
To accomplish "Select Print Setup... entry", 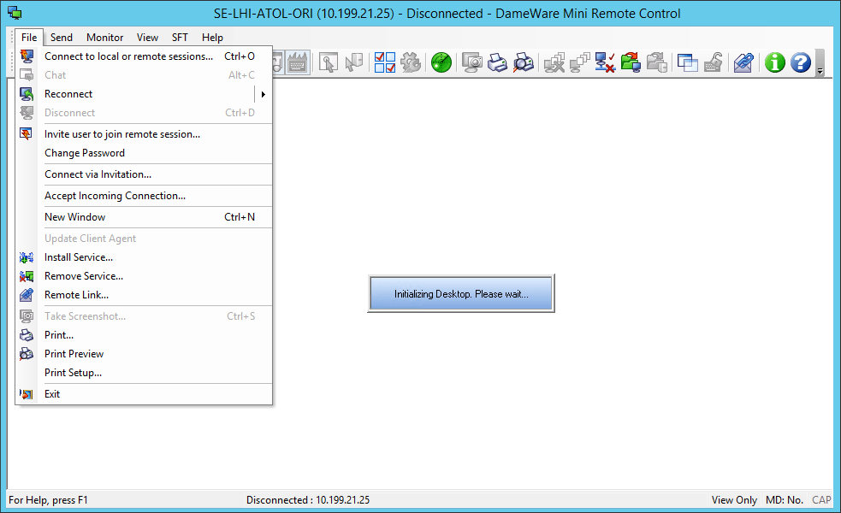I will 145,373.
